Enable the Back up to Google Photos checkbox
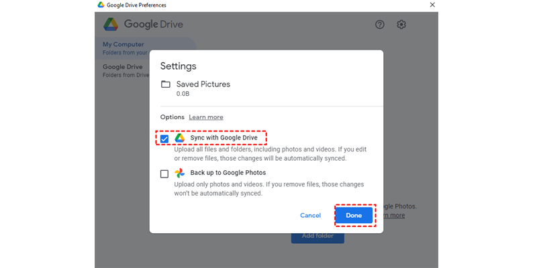 pyautogui.click(x=165, y=174)
